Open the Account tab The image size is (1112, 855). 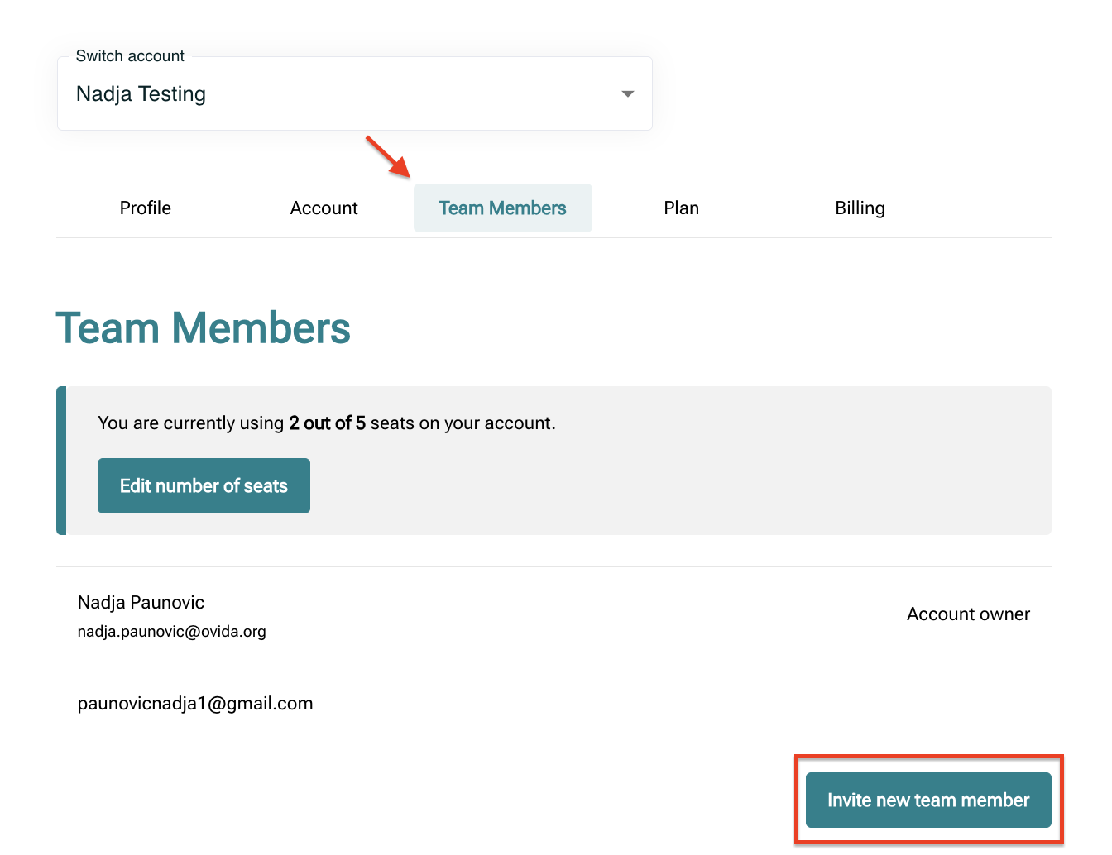[324, 208]
